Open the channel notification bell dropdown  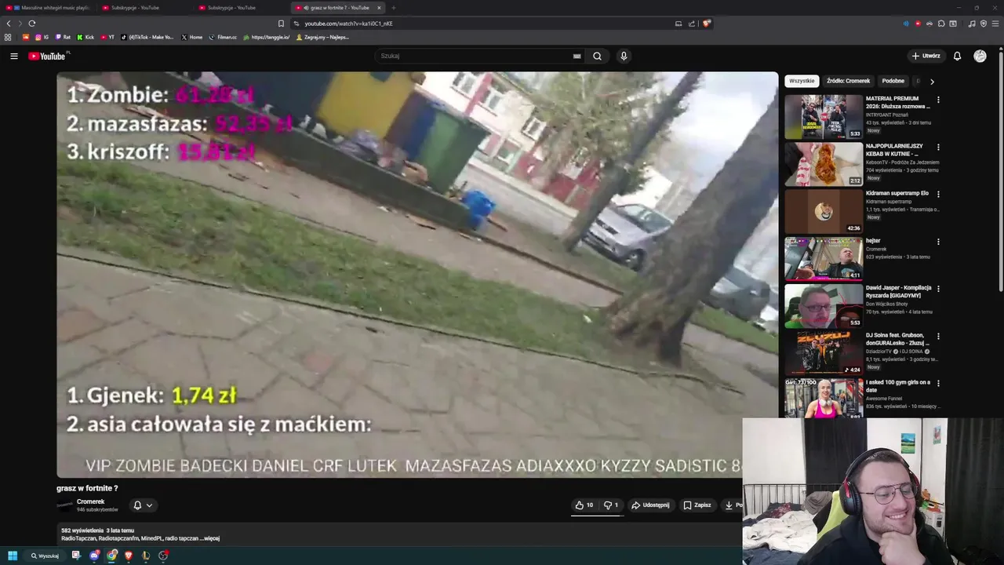[143, 505]
